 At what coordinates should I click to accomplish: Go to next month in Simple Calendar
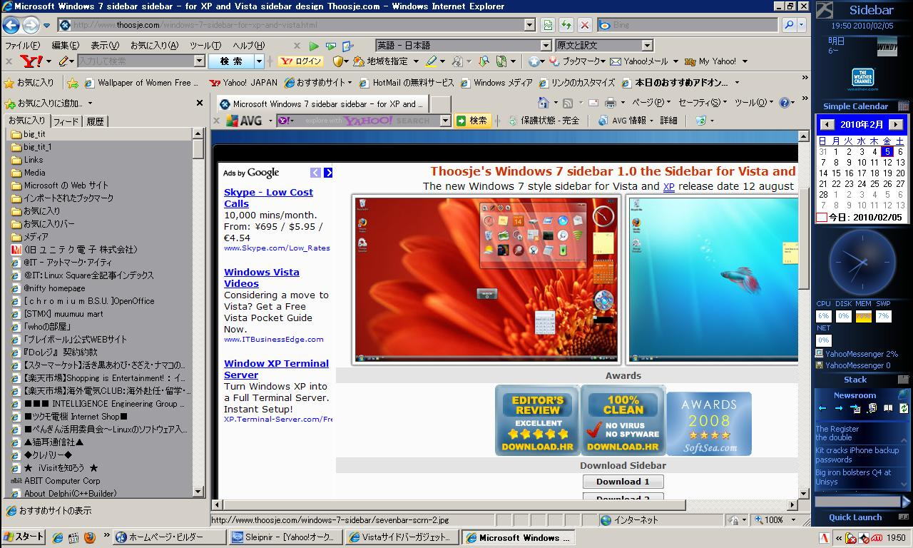coord(896,124)
